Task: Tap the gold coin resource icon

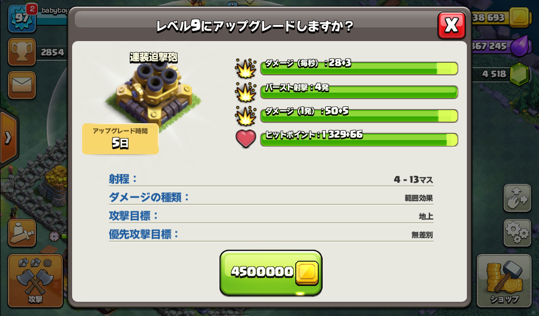Action: pos(519,16)
